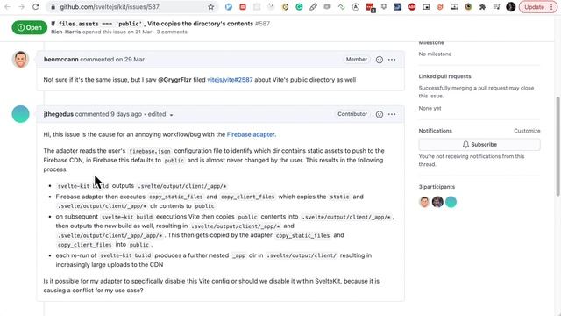
Task: Click the green Open status badge
Action: tap(29, 27)
